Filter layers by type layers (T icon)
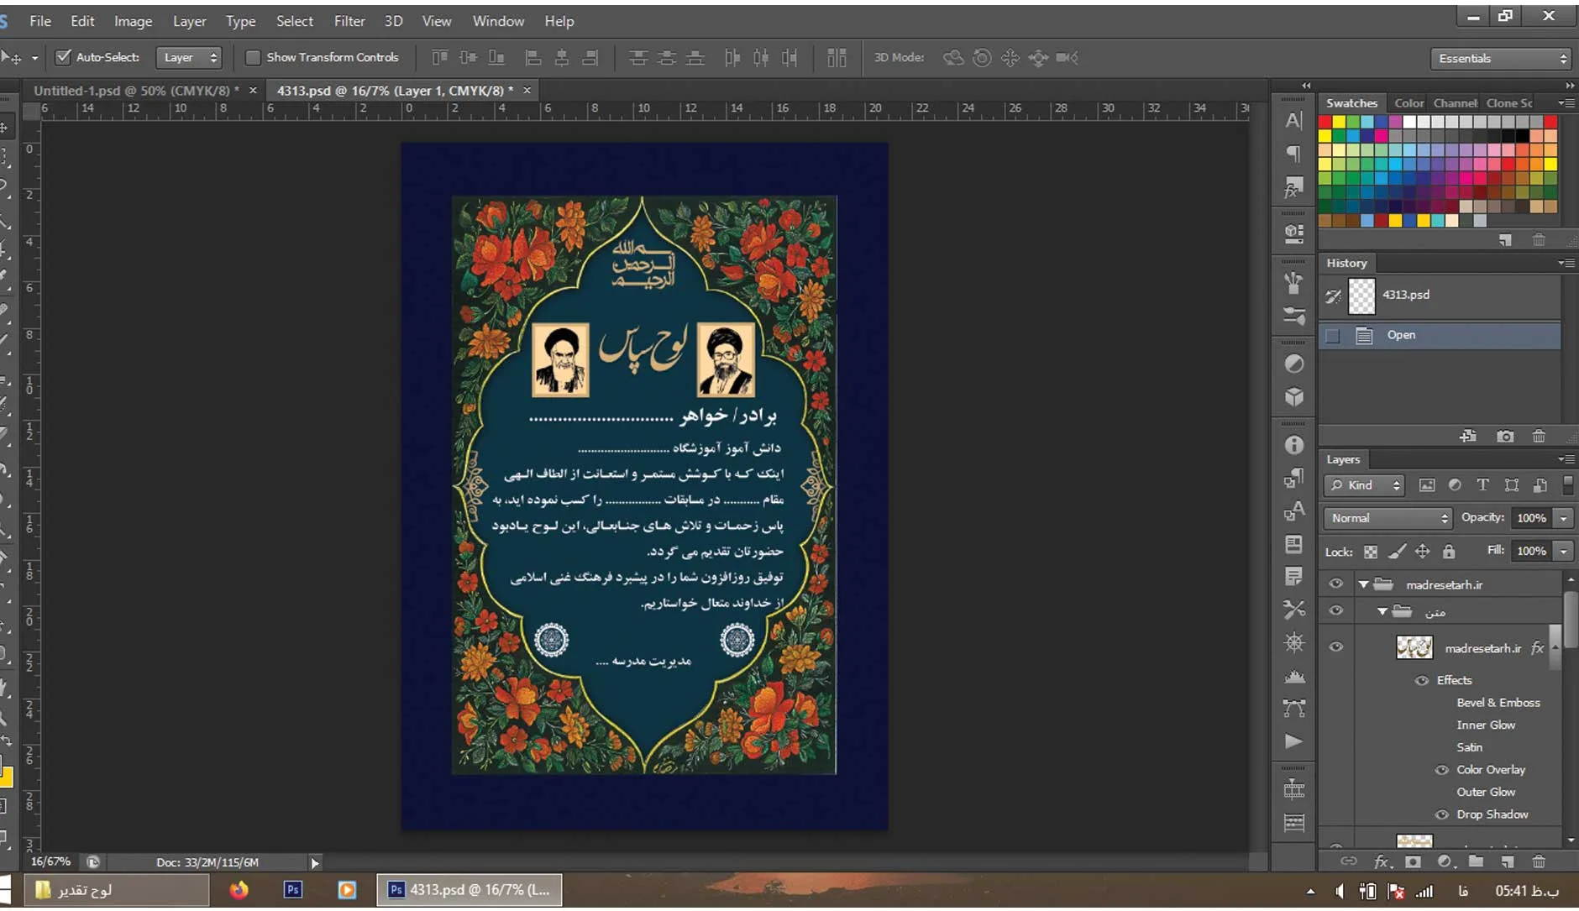The height and width of the screenshot is (911, 1579). (1482, 484)
